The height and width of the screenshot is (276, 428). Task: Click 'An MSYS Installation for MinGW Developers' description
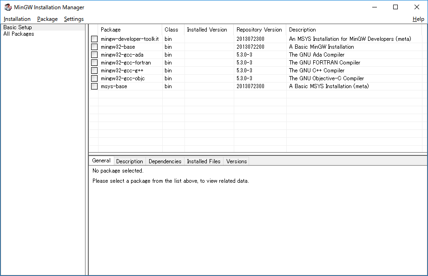click(350, 39)
